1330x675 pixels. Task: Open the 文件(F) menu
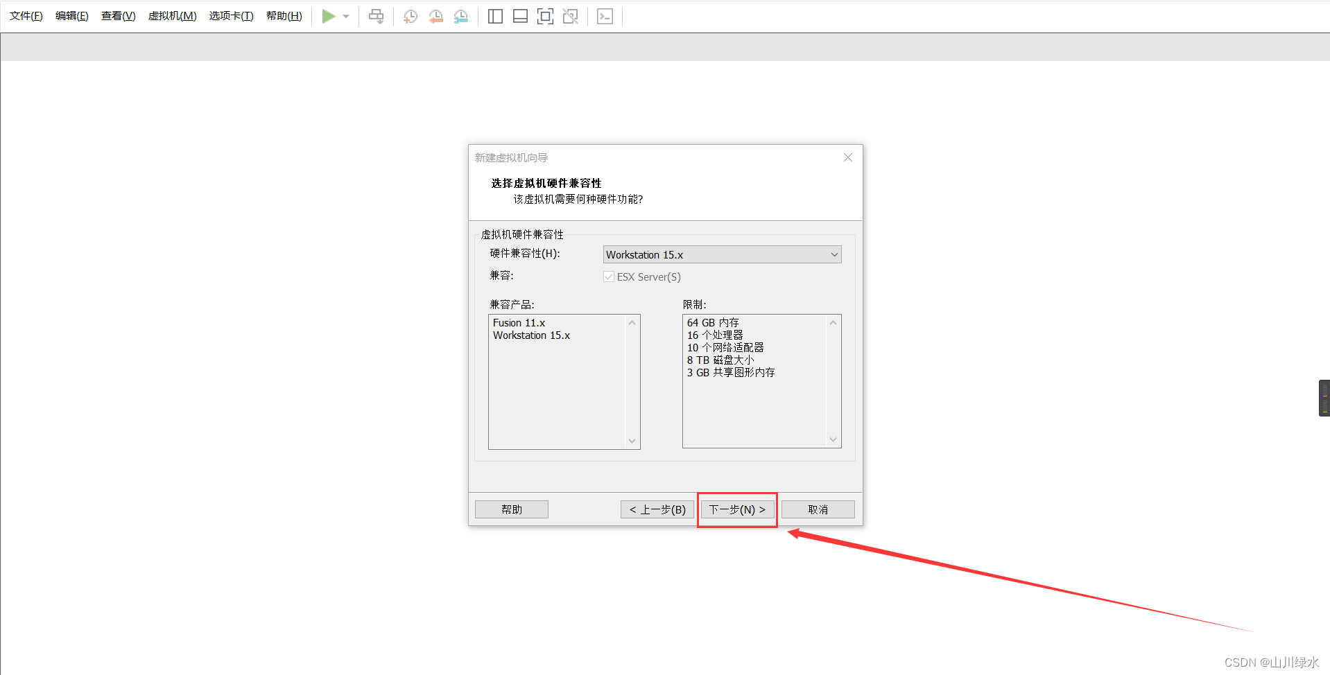[x=26, y=16]
